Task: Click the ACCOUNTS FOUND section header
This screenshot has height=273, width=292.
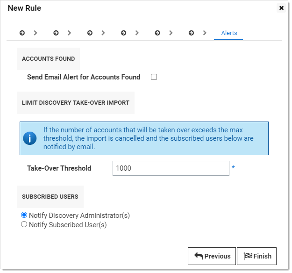Action: [49, 59]
